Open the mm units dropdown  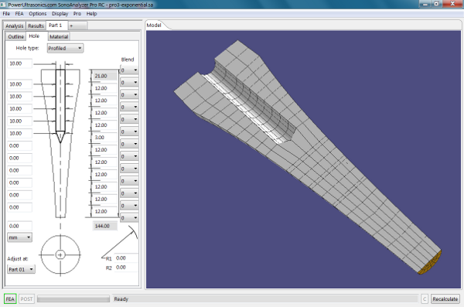point(19,237)
